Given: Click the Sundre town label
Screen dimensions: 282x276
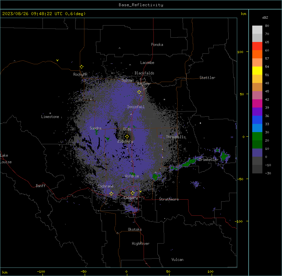Looking at the screenshot, I should coord(96,128).
